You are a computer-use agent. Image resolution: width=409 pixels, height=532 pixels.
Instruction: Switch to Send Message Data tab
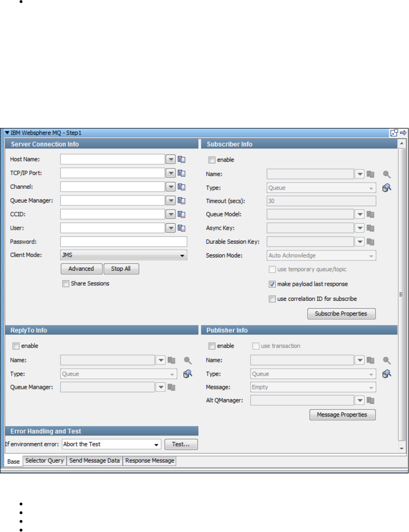coord(94,461)
